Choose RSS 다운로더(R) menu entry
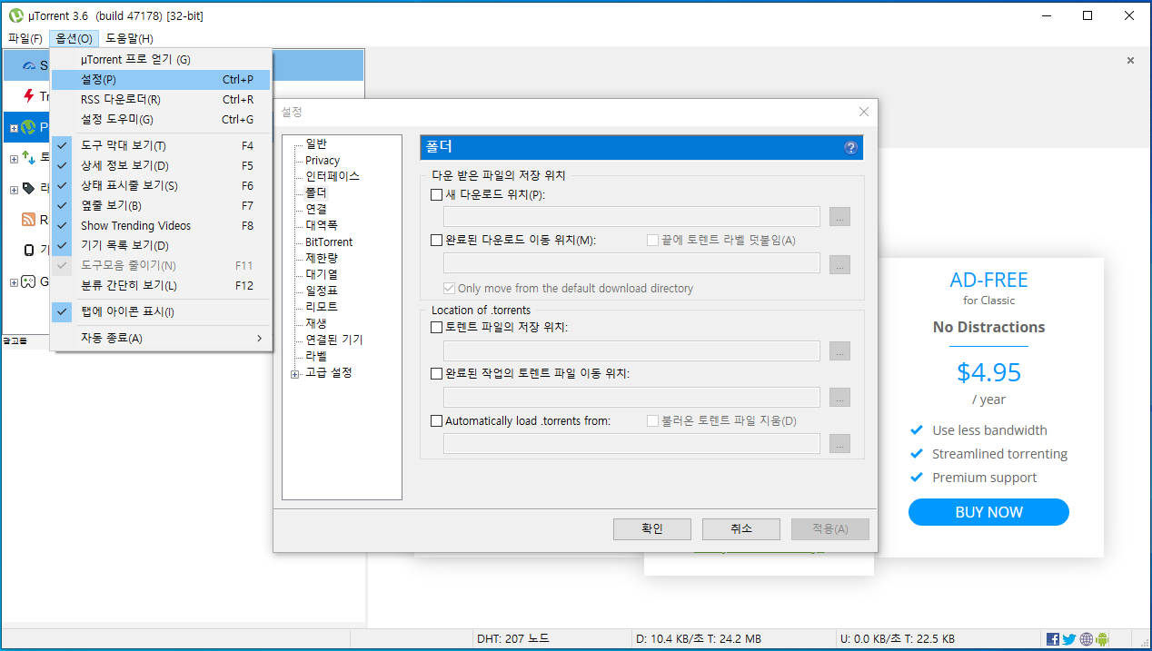1152x651 pixels. pos(160,100)
